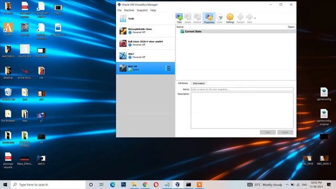Open the File menu
336x189 pixels.
[x=119, y=10]
